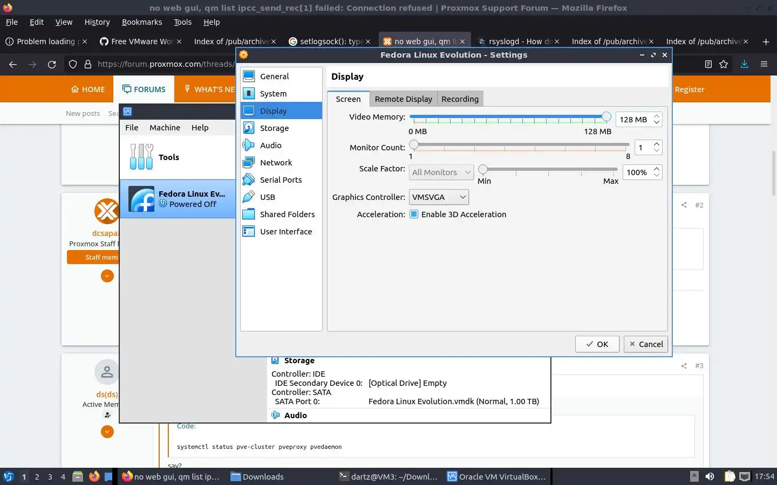Click Video Memory value field

coord(633,120)
